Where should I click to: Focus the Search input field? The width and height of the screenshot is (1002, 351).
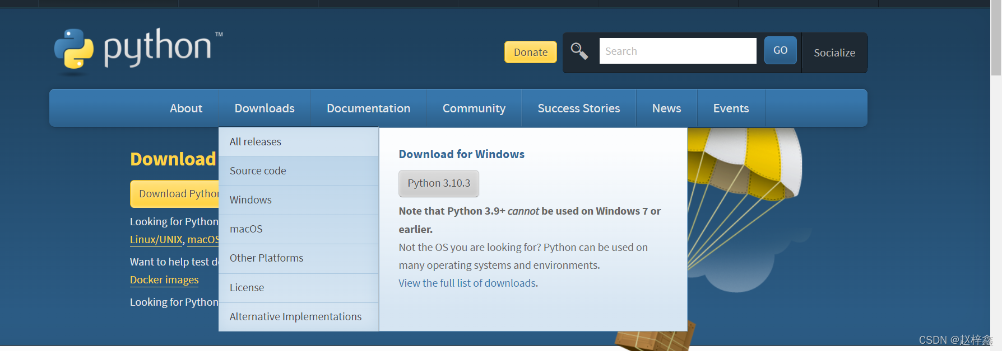pyautogui.click(x=678, y=51)
